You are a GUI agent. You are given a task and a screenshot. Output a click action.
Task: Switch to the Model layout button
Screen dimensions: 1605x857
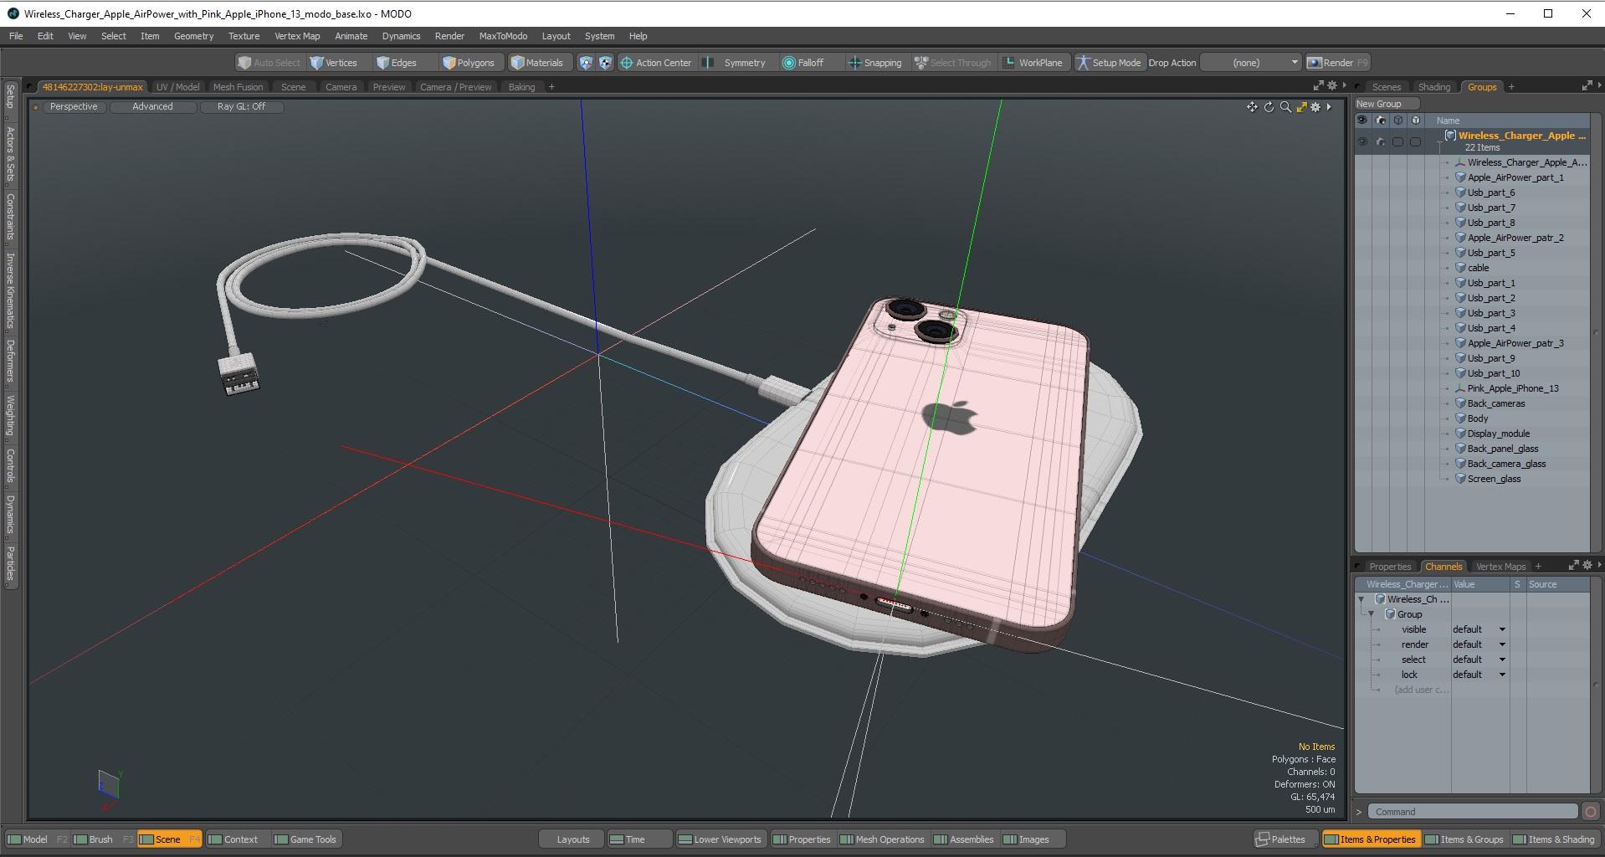coord(35,839)
